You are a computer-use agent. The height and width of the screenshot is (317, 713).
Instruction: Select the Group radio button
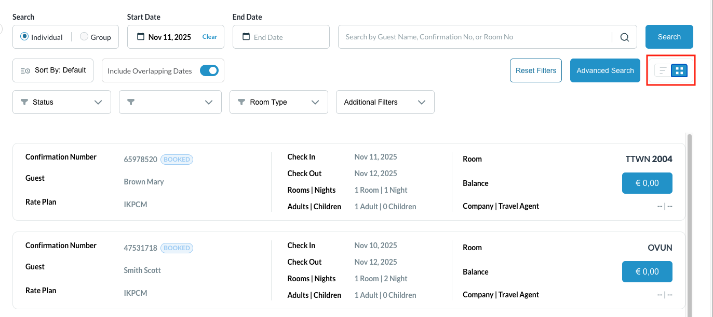[x=84, y=37]
